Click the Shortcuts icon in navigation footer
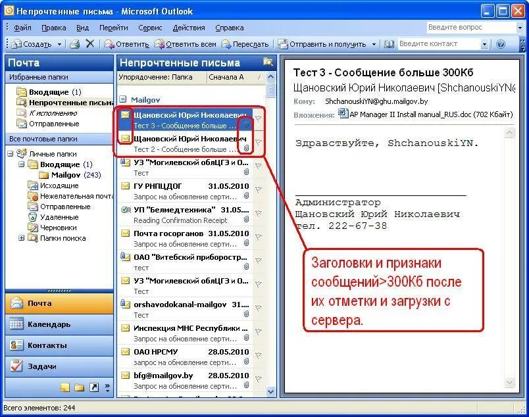 tap(94, 387)
